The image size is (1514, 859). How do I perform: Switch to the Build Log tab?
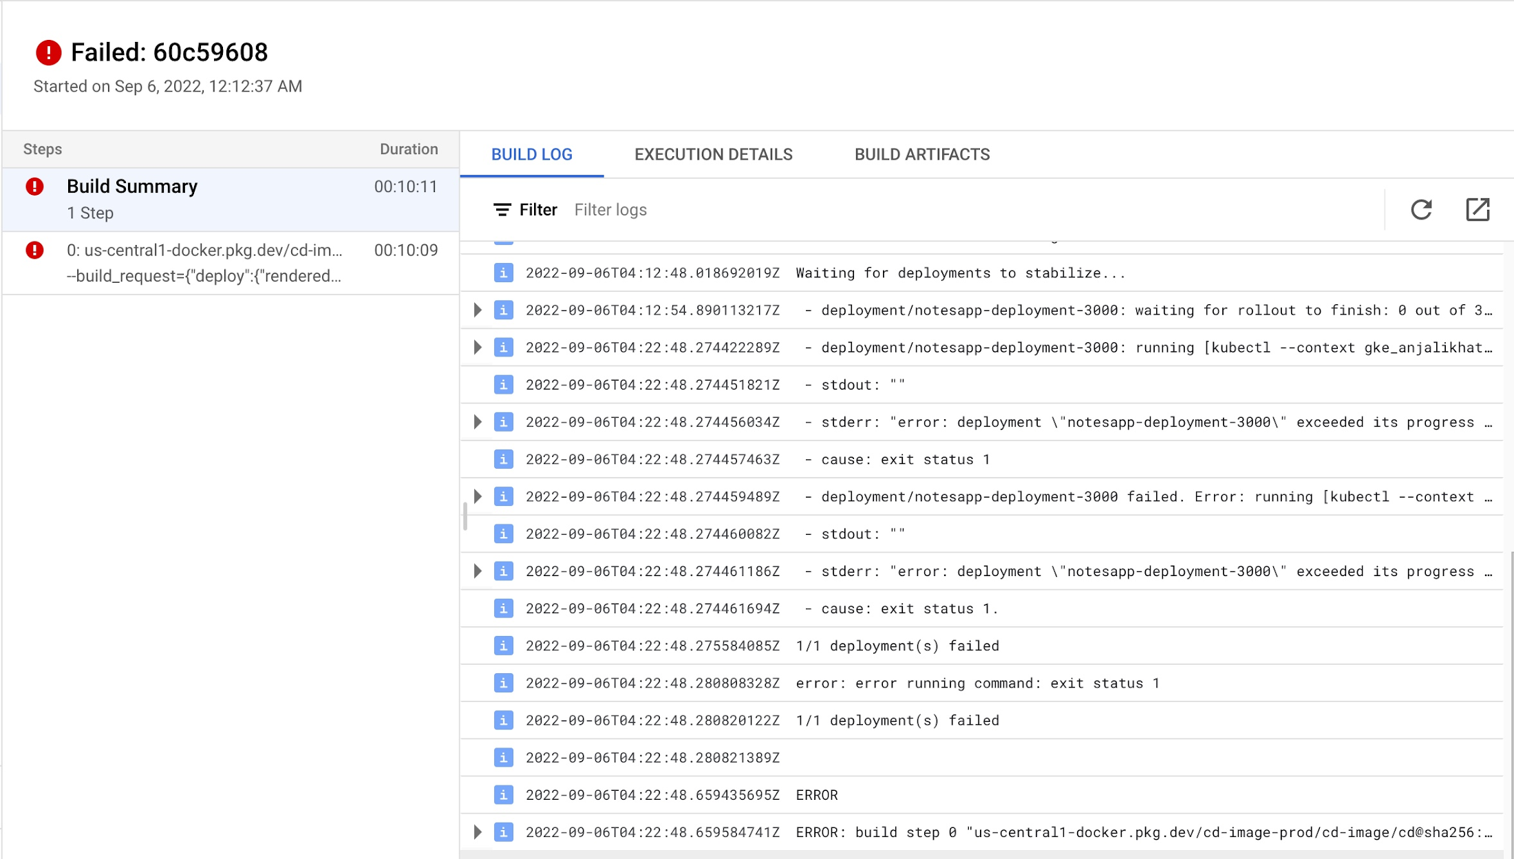coord(532,154)
